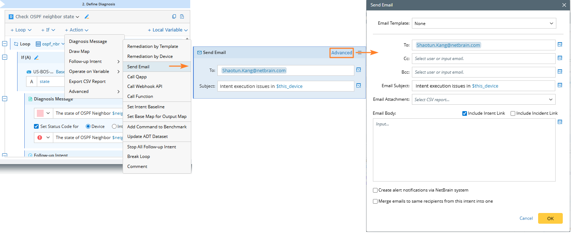Click the copy icon in the diagnosis header
The height and width of the screenshot is (233, 571).
point(174,16)
